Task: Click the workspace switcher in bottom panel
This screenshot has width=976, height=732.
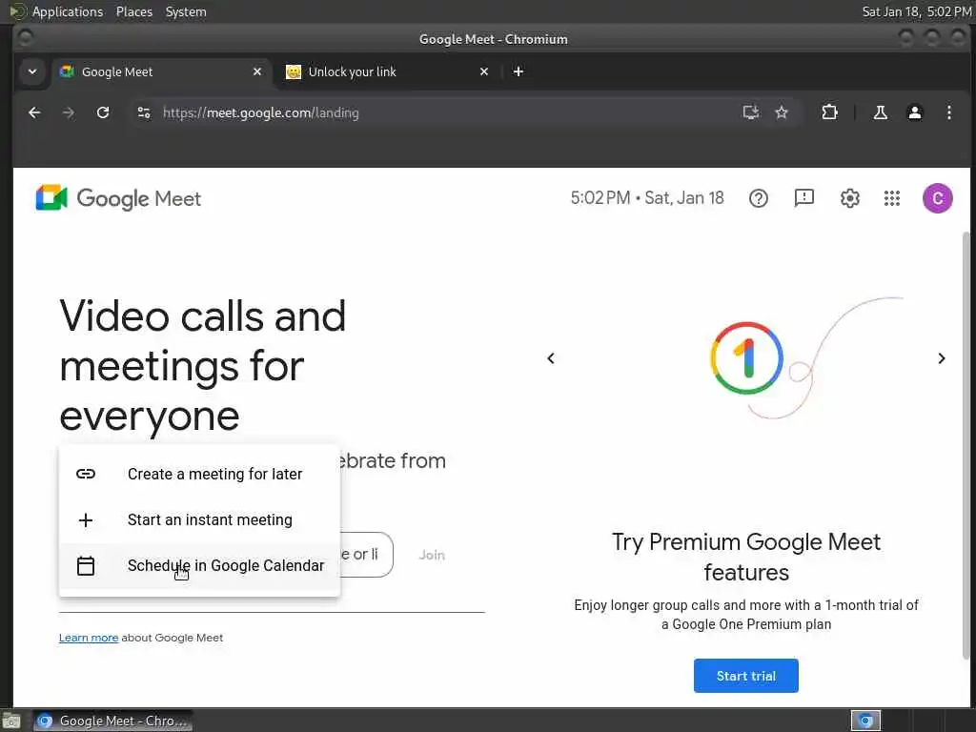Action: pyautogui.click(x=865, y=721)
